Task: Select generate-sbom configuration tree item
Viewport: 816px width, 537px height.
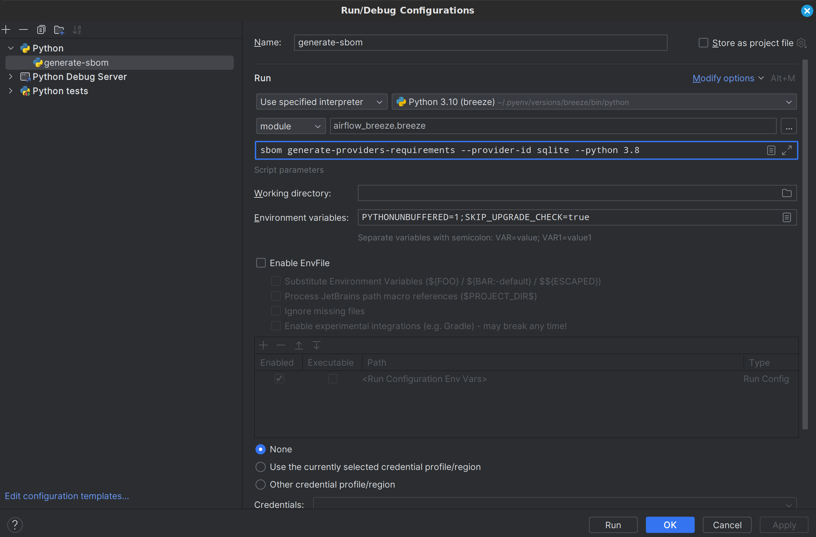Action: coord(119,62)
